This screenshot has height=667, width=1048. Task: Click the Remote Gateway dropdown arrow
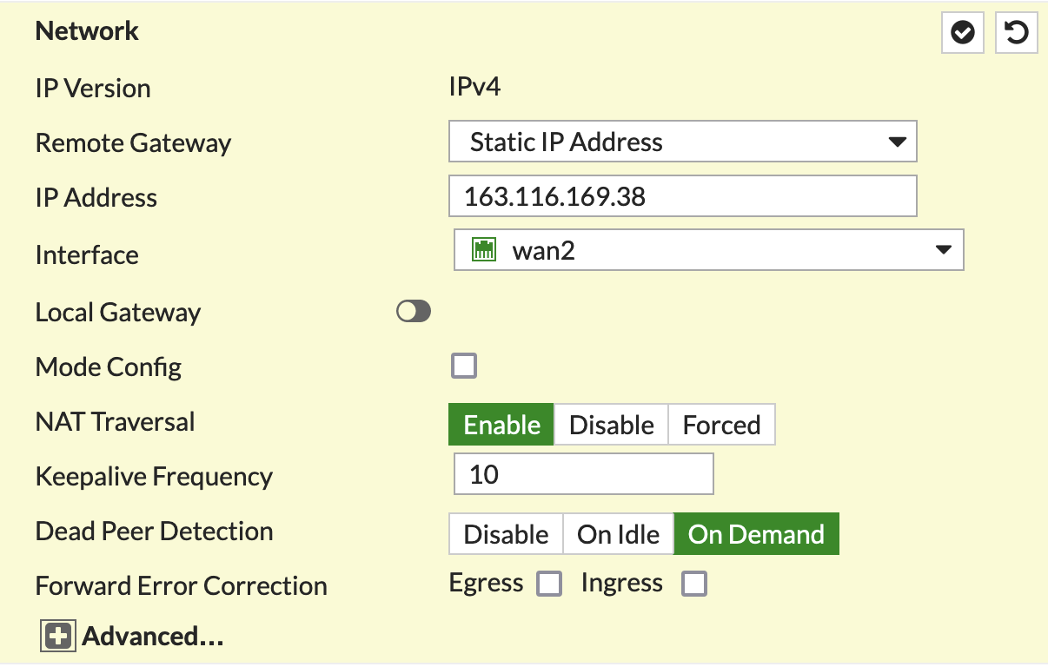click(x=898, y=142)
